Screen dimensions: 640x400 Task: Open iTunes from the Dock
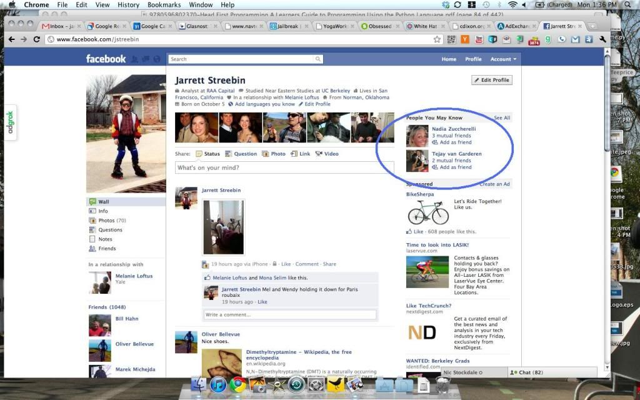pos(218,385)
